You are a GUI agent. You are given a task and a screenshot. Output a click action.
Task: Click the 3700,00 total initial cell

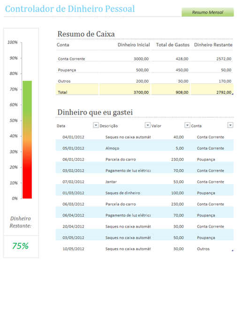[141, 93]
